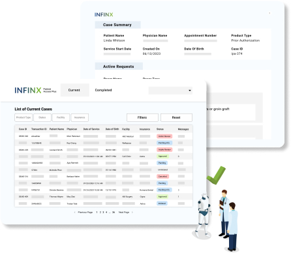This screenshot has height=253, width=291.
Task: Click the Reset button
Action: pyautogui.click(x=176, y=117)
